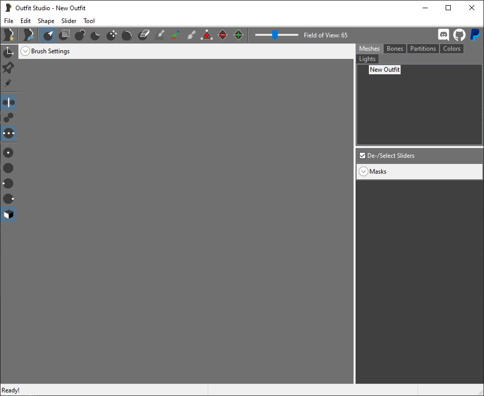Activate the Transform tool with axes
The height and width of the screenshot is (396, 484).
[8, 52]
